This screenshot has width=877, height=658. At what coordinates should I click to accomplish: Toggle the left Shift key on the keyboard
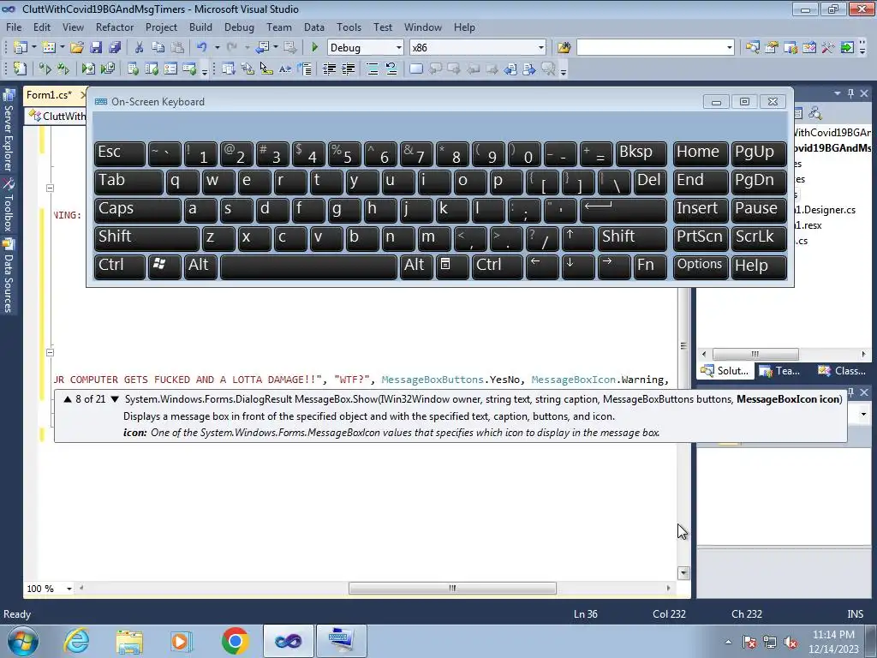[146, 237]
